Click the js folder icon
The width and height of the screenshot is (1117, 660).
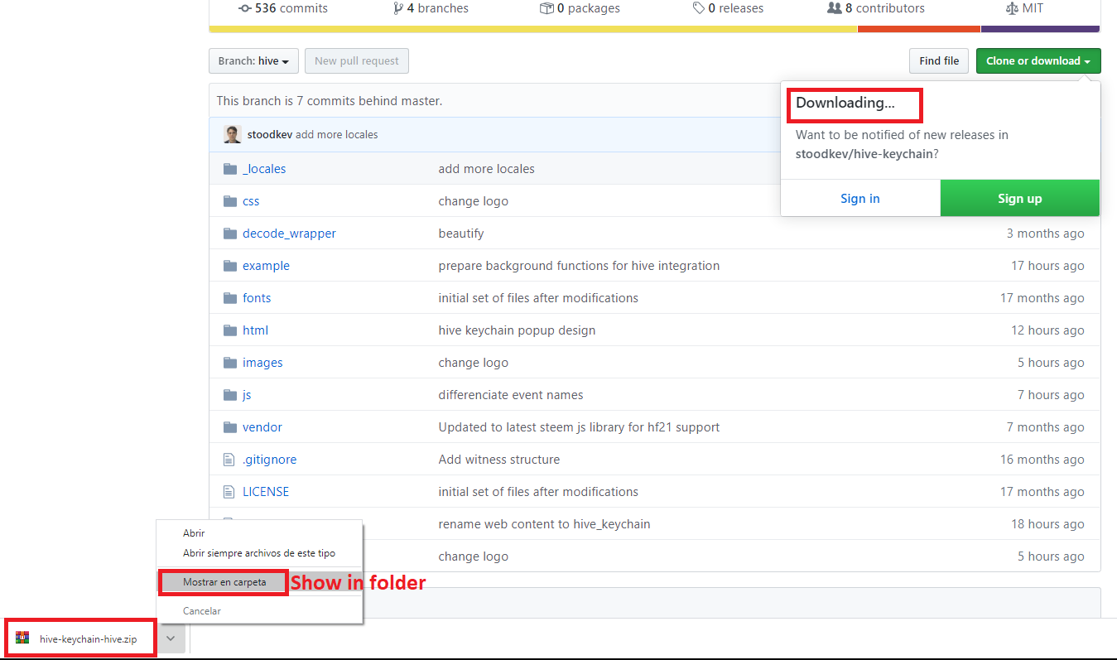[x=230, y=395]
